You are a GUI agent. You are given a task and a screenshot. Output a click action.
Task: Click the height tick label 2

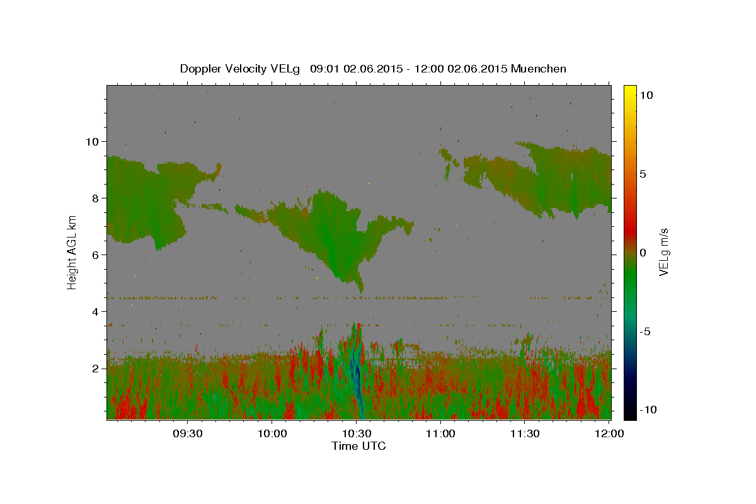pos(97,368)
